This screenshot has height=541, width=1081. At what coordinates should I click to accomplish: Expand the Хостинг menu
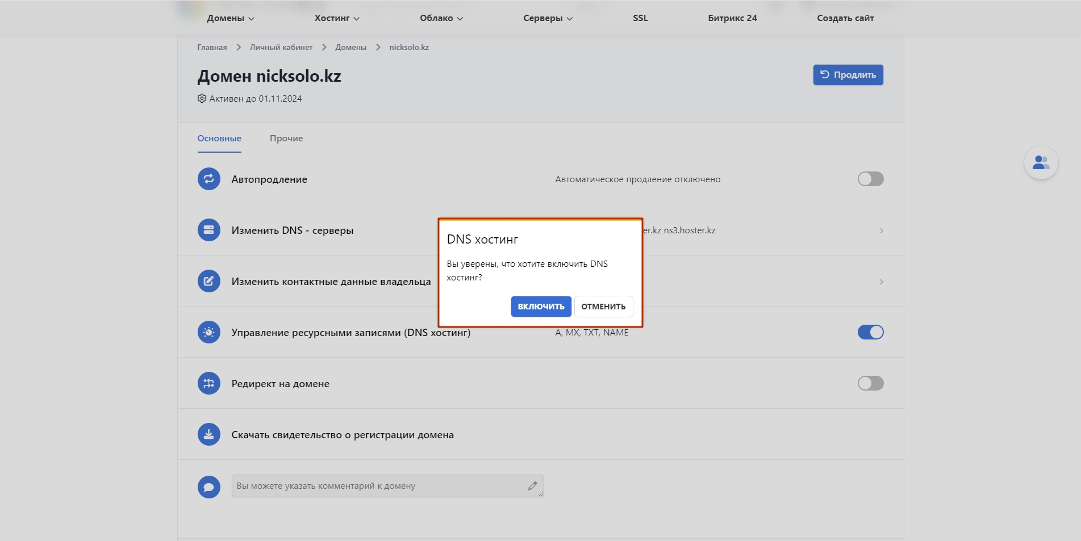tap(337, 18)
